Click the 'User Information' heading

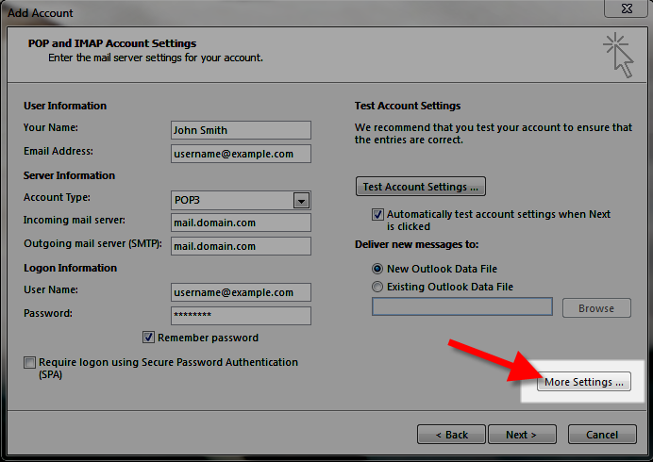(x=65, y=106)
